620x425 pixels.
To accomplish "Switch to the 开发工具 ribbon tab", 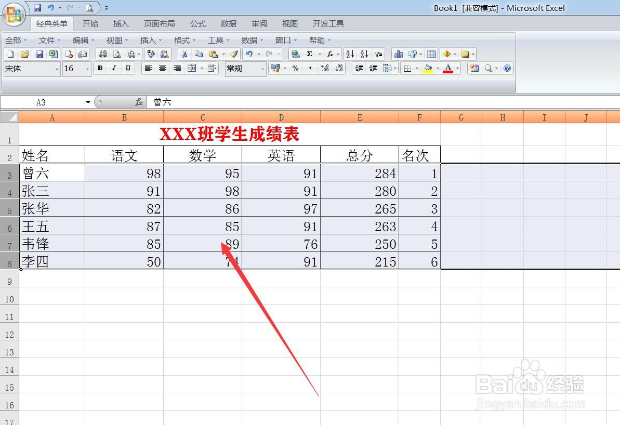I will [328, 23].
